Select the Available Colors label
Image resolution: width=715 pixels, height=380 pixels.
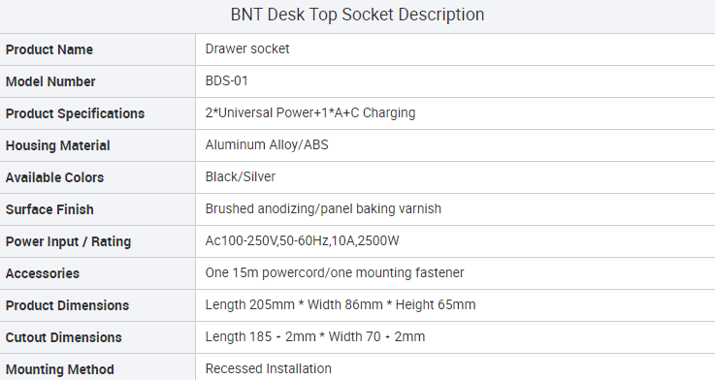click(54, 177)
